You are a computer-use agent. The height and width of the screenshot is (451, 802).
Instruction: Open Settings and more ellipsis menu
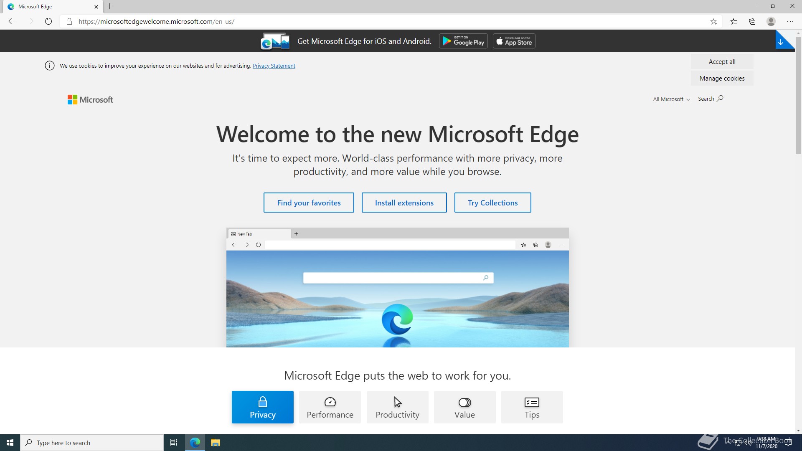coord(790,21)
